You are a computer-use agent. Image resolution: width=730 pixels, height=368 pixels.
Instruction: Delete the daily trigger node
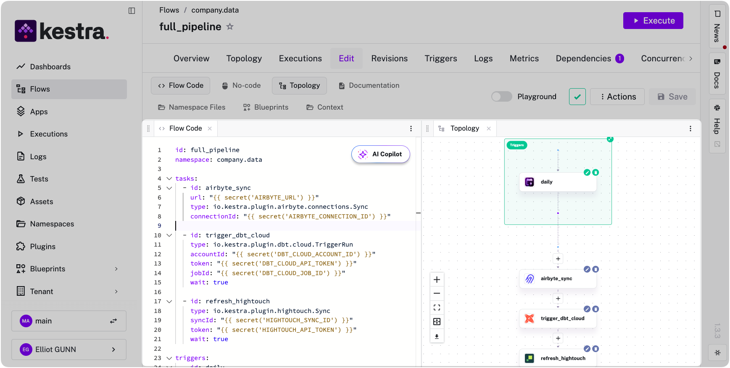pyautogui.click(x=596, y=172)
